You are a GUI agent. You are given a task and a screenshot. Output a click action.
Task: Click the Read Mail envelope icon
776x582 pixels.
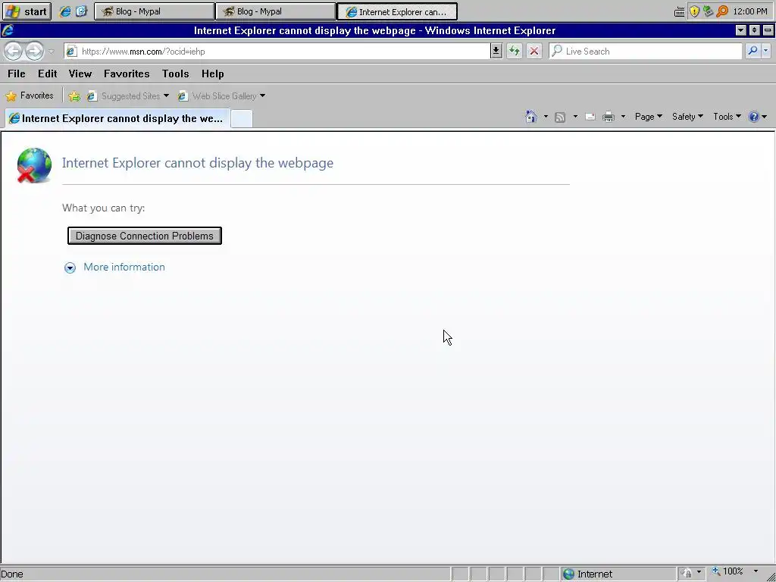coord(590,117)
